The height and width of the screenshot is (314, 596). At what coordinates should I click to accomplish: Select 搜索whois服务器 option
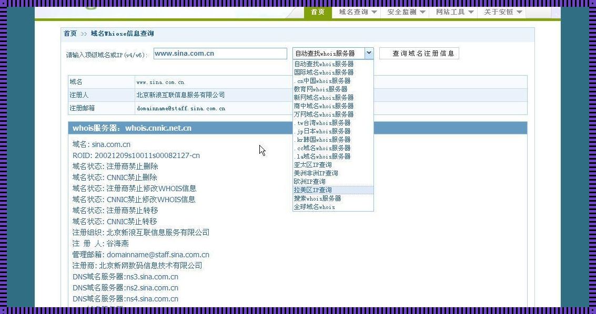(x=333, y=198)
